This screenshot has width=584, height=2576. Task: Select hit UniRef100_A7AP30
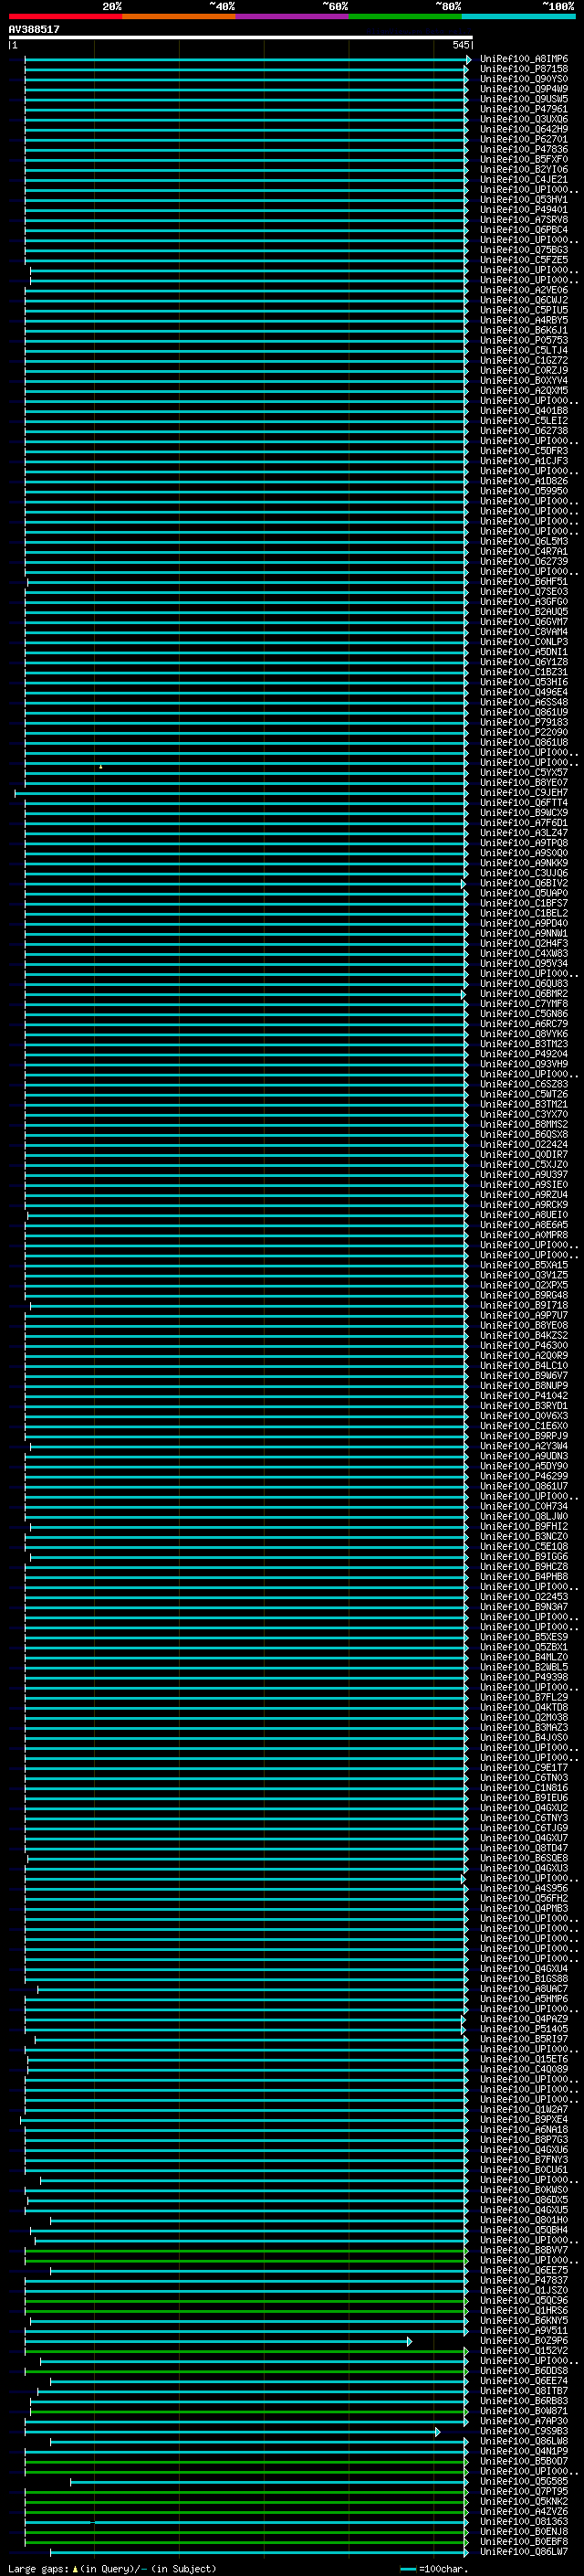click(524, 2421)
